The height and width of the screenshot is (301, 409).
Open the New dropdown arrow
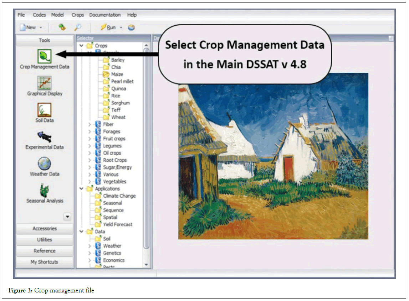point(41,27)
